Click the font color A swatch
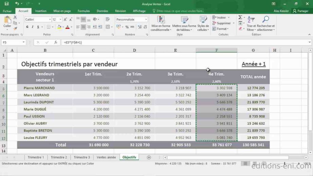The image size is (313, 176). (68, 27)
